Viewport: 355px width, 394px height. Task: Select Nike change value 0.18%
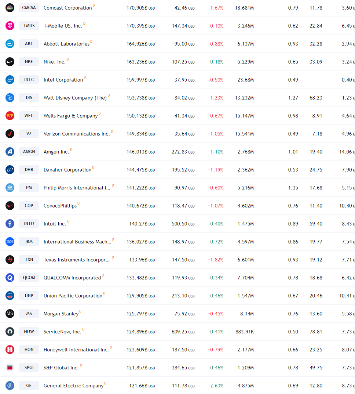pyautogui.click(x=217, y=62)
